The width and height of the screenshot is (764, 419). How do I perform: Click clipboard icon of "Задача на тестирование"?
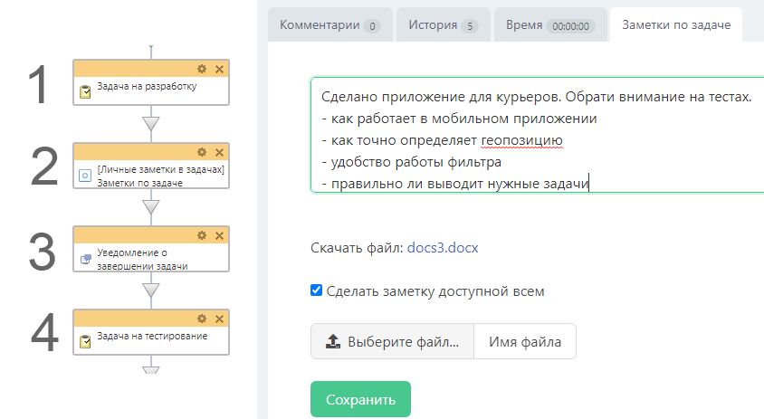pos(85,341)
